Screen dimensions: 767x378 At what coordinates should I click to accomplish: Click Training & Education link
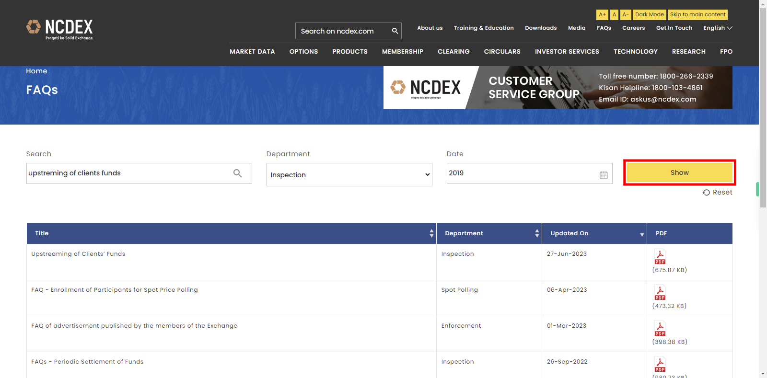[484, 28]
